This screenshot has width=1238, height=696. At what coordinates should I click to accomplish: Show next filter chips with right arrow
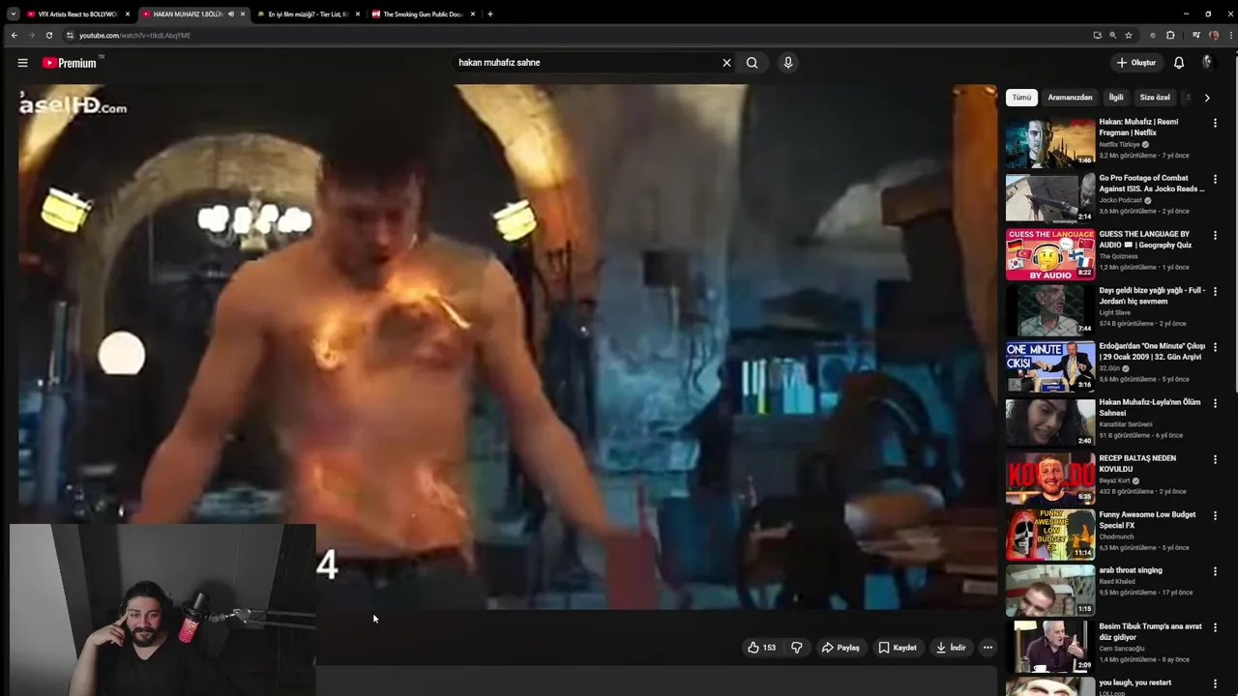point(1206,98)
